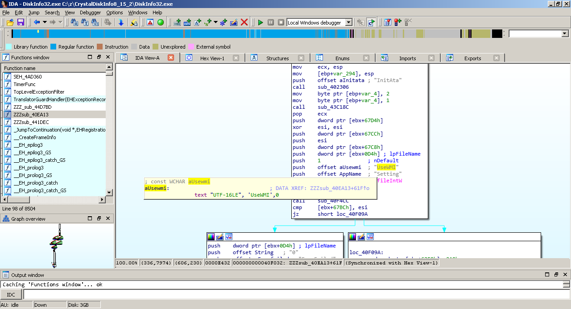Image resolution: width=571 pixels, height=309 pixels.
Task: Click the IDC command input field
Action: coord(294,294)
